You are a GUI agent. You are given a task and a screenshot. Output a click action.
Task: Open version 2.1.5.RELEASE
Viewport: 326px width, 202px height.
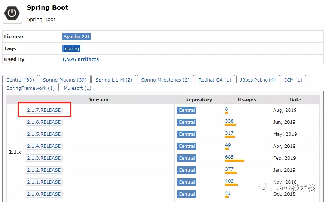click(x=44, y=134)
